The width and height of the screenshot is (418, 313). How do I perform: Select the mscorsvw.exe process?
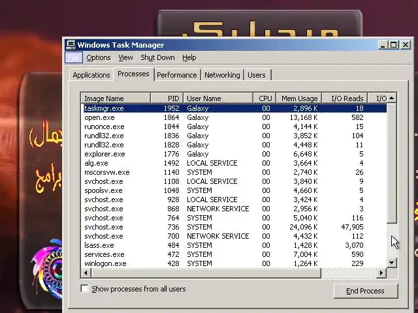coord(234,172)
